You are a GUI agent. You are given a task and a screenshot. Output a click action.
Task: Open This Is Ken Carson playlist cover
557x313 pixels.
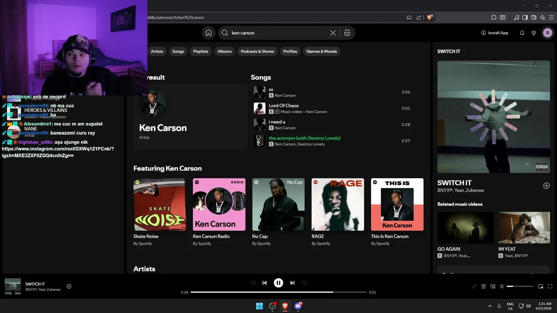pos(397,204)
